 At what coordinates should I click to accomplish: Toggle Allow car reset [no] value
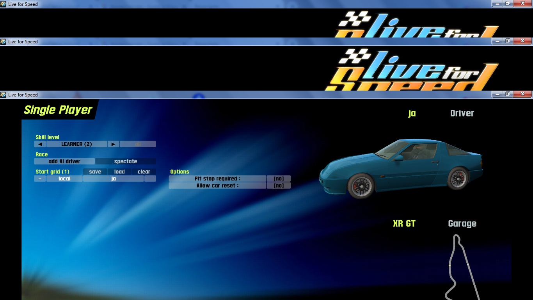coord(279,186)
